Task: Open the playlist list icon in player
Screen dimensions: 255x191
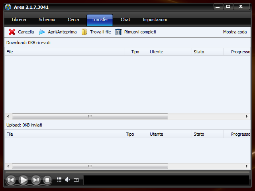Action: [59, 180]
